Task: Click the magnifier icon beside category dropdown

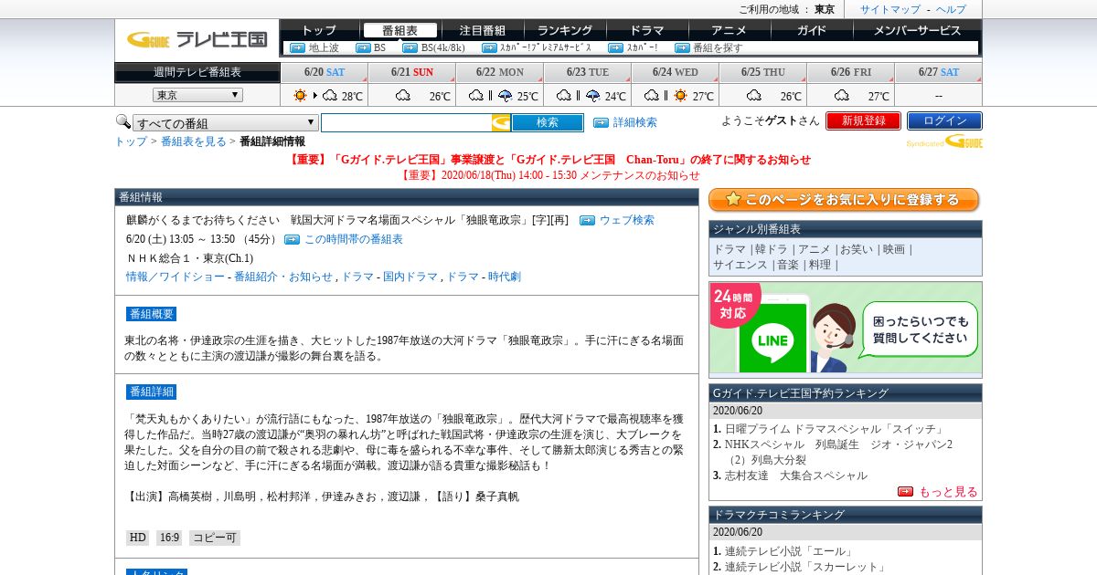Action: (x=122, y=121)
